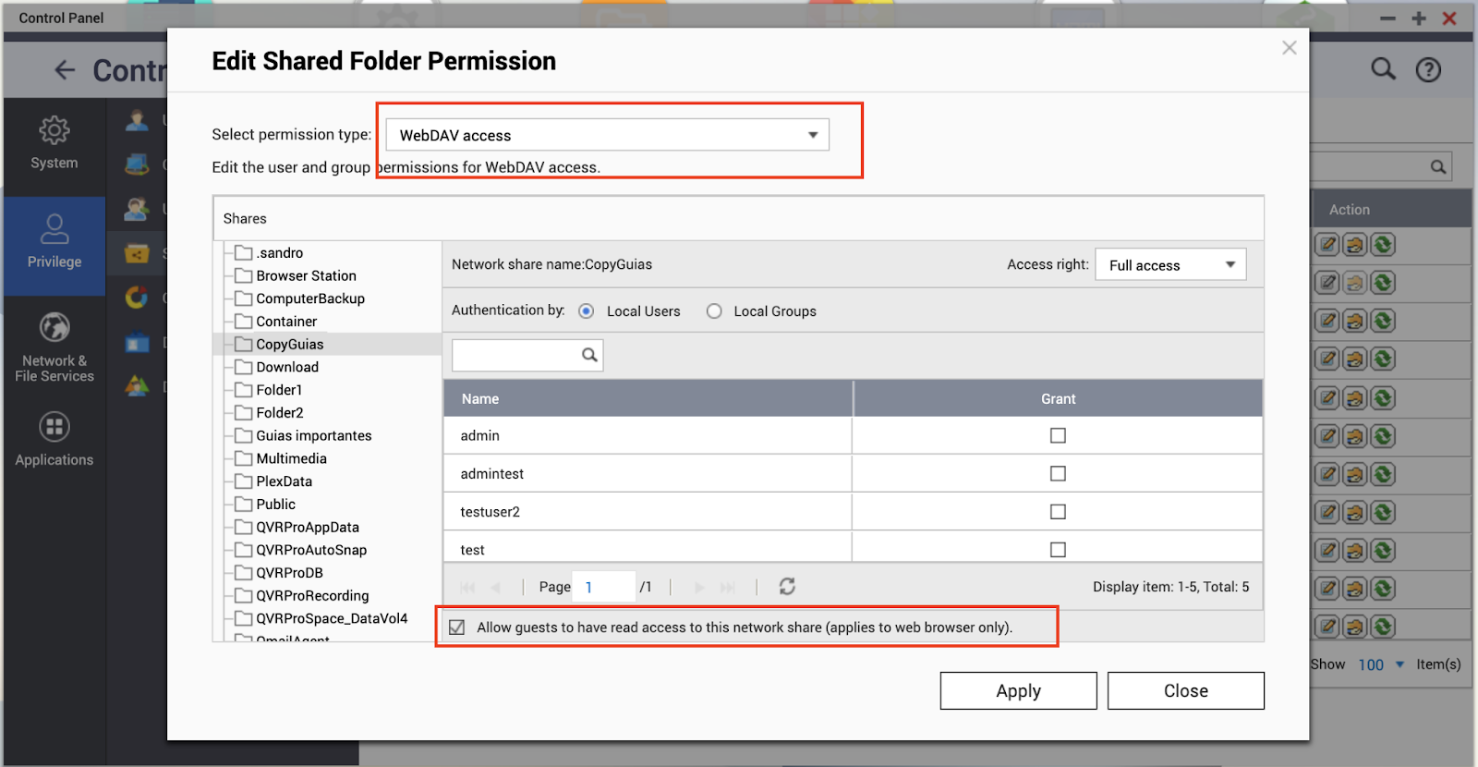Image resolution: width=1478 pixels, height=767 pixels.
Task: Select the Multimedia share folder
Action: coord(291,458)
